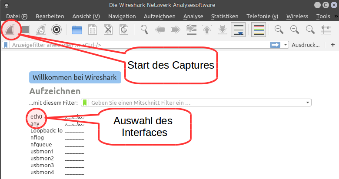This screenshot has width=339, height=179.
Task: Restart the current capture
Action: coord(41,30)
